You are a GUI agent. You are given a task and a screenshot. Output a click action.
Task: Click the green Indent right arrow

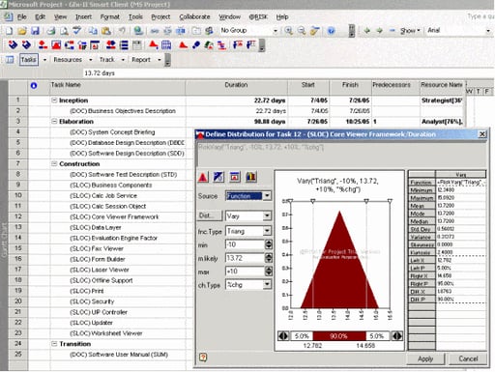(x=380, y=31)
